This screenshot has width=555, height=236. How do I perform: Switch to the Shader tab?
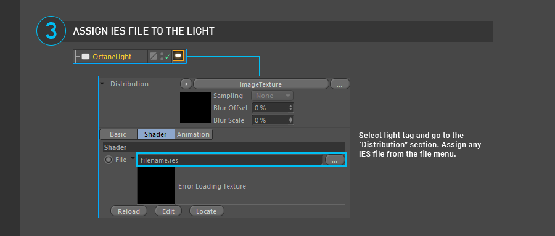tap(156, 134)
